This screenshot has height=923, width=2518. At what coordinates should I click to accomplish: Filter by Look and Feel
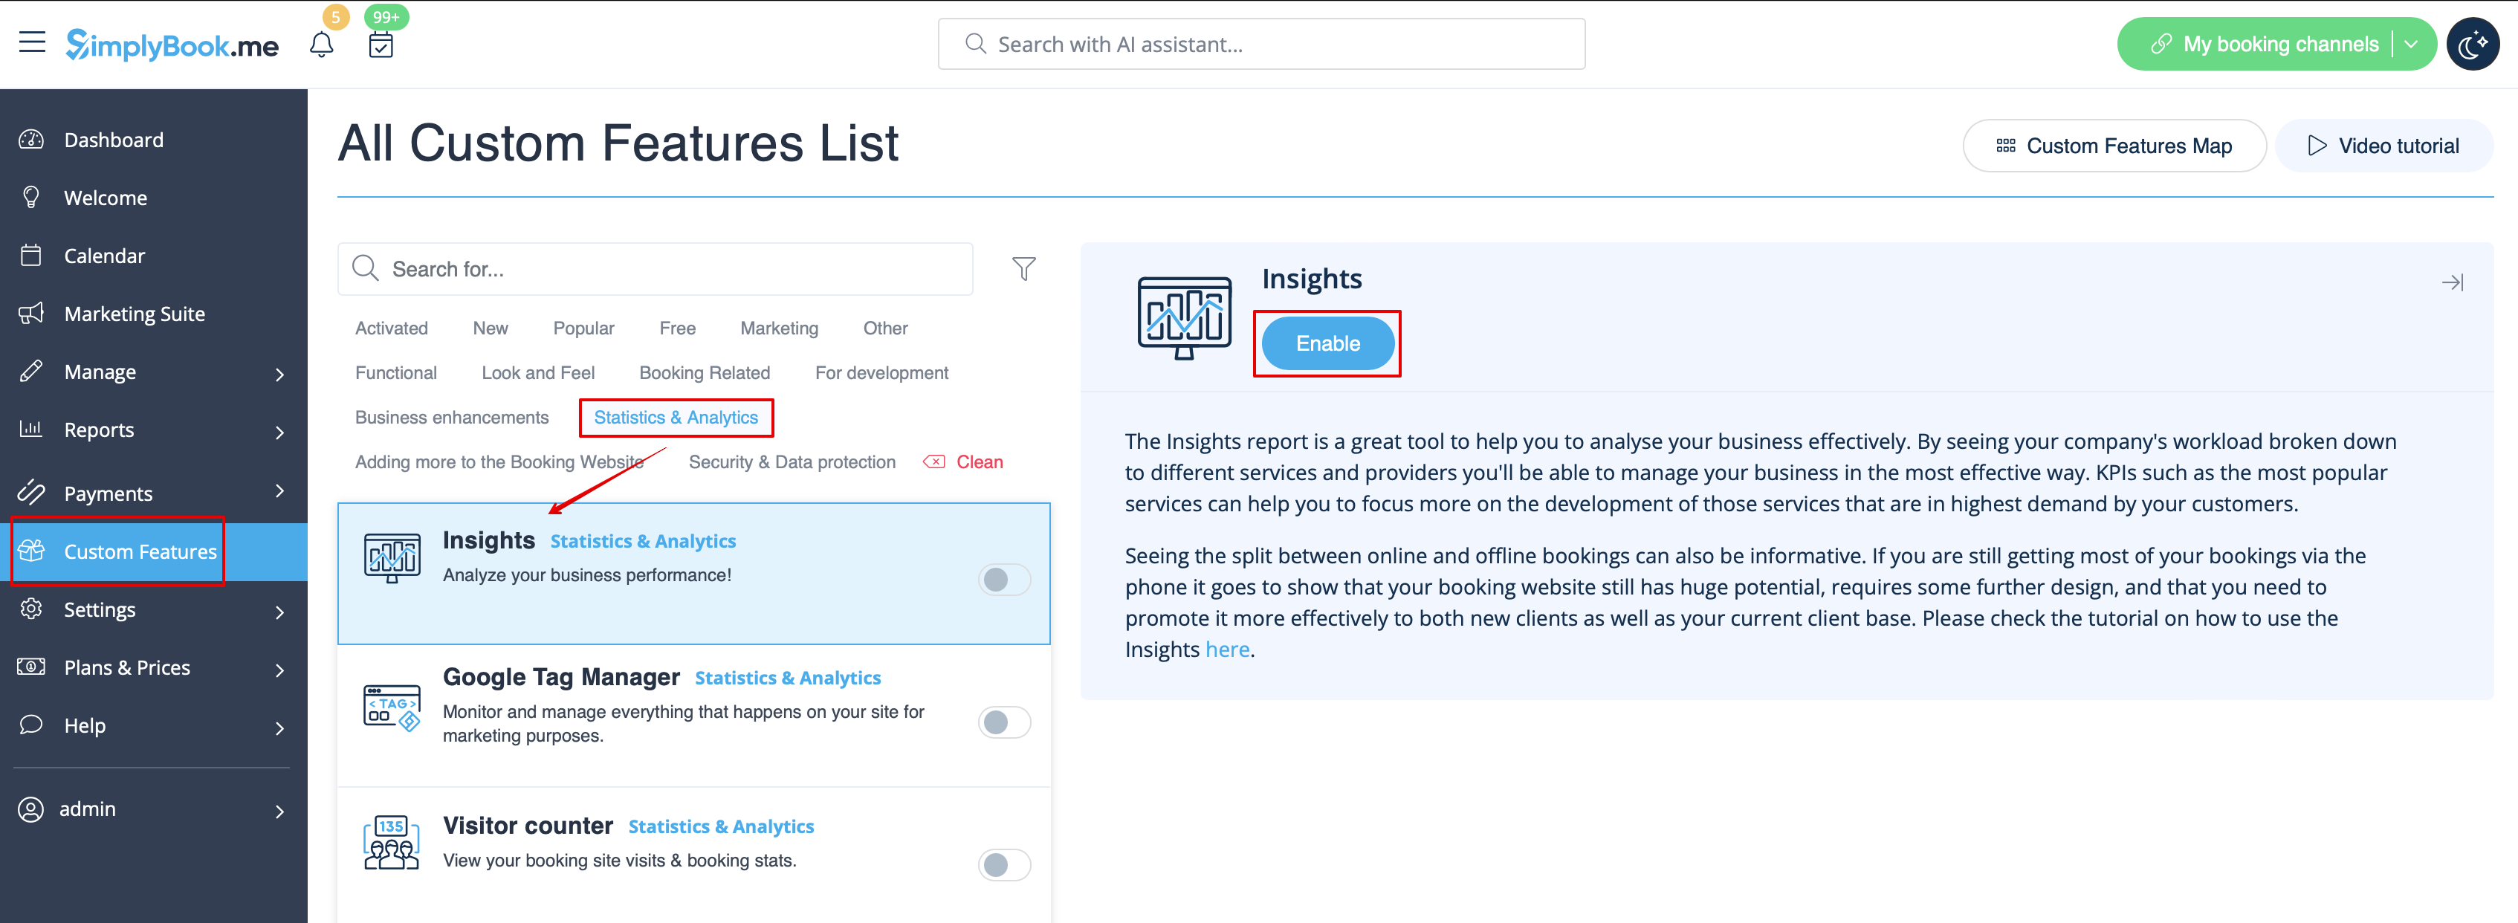(537, 372)
